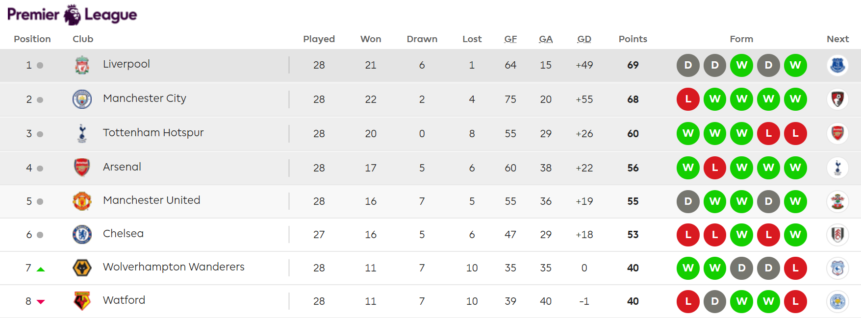Open Southampton crest in Manchester United's row
This screenshot has height=318, width=861.
(837, 201)
